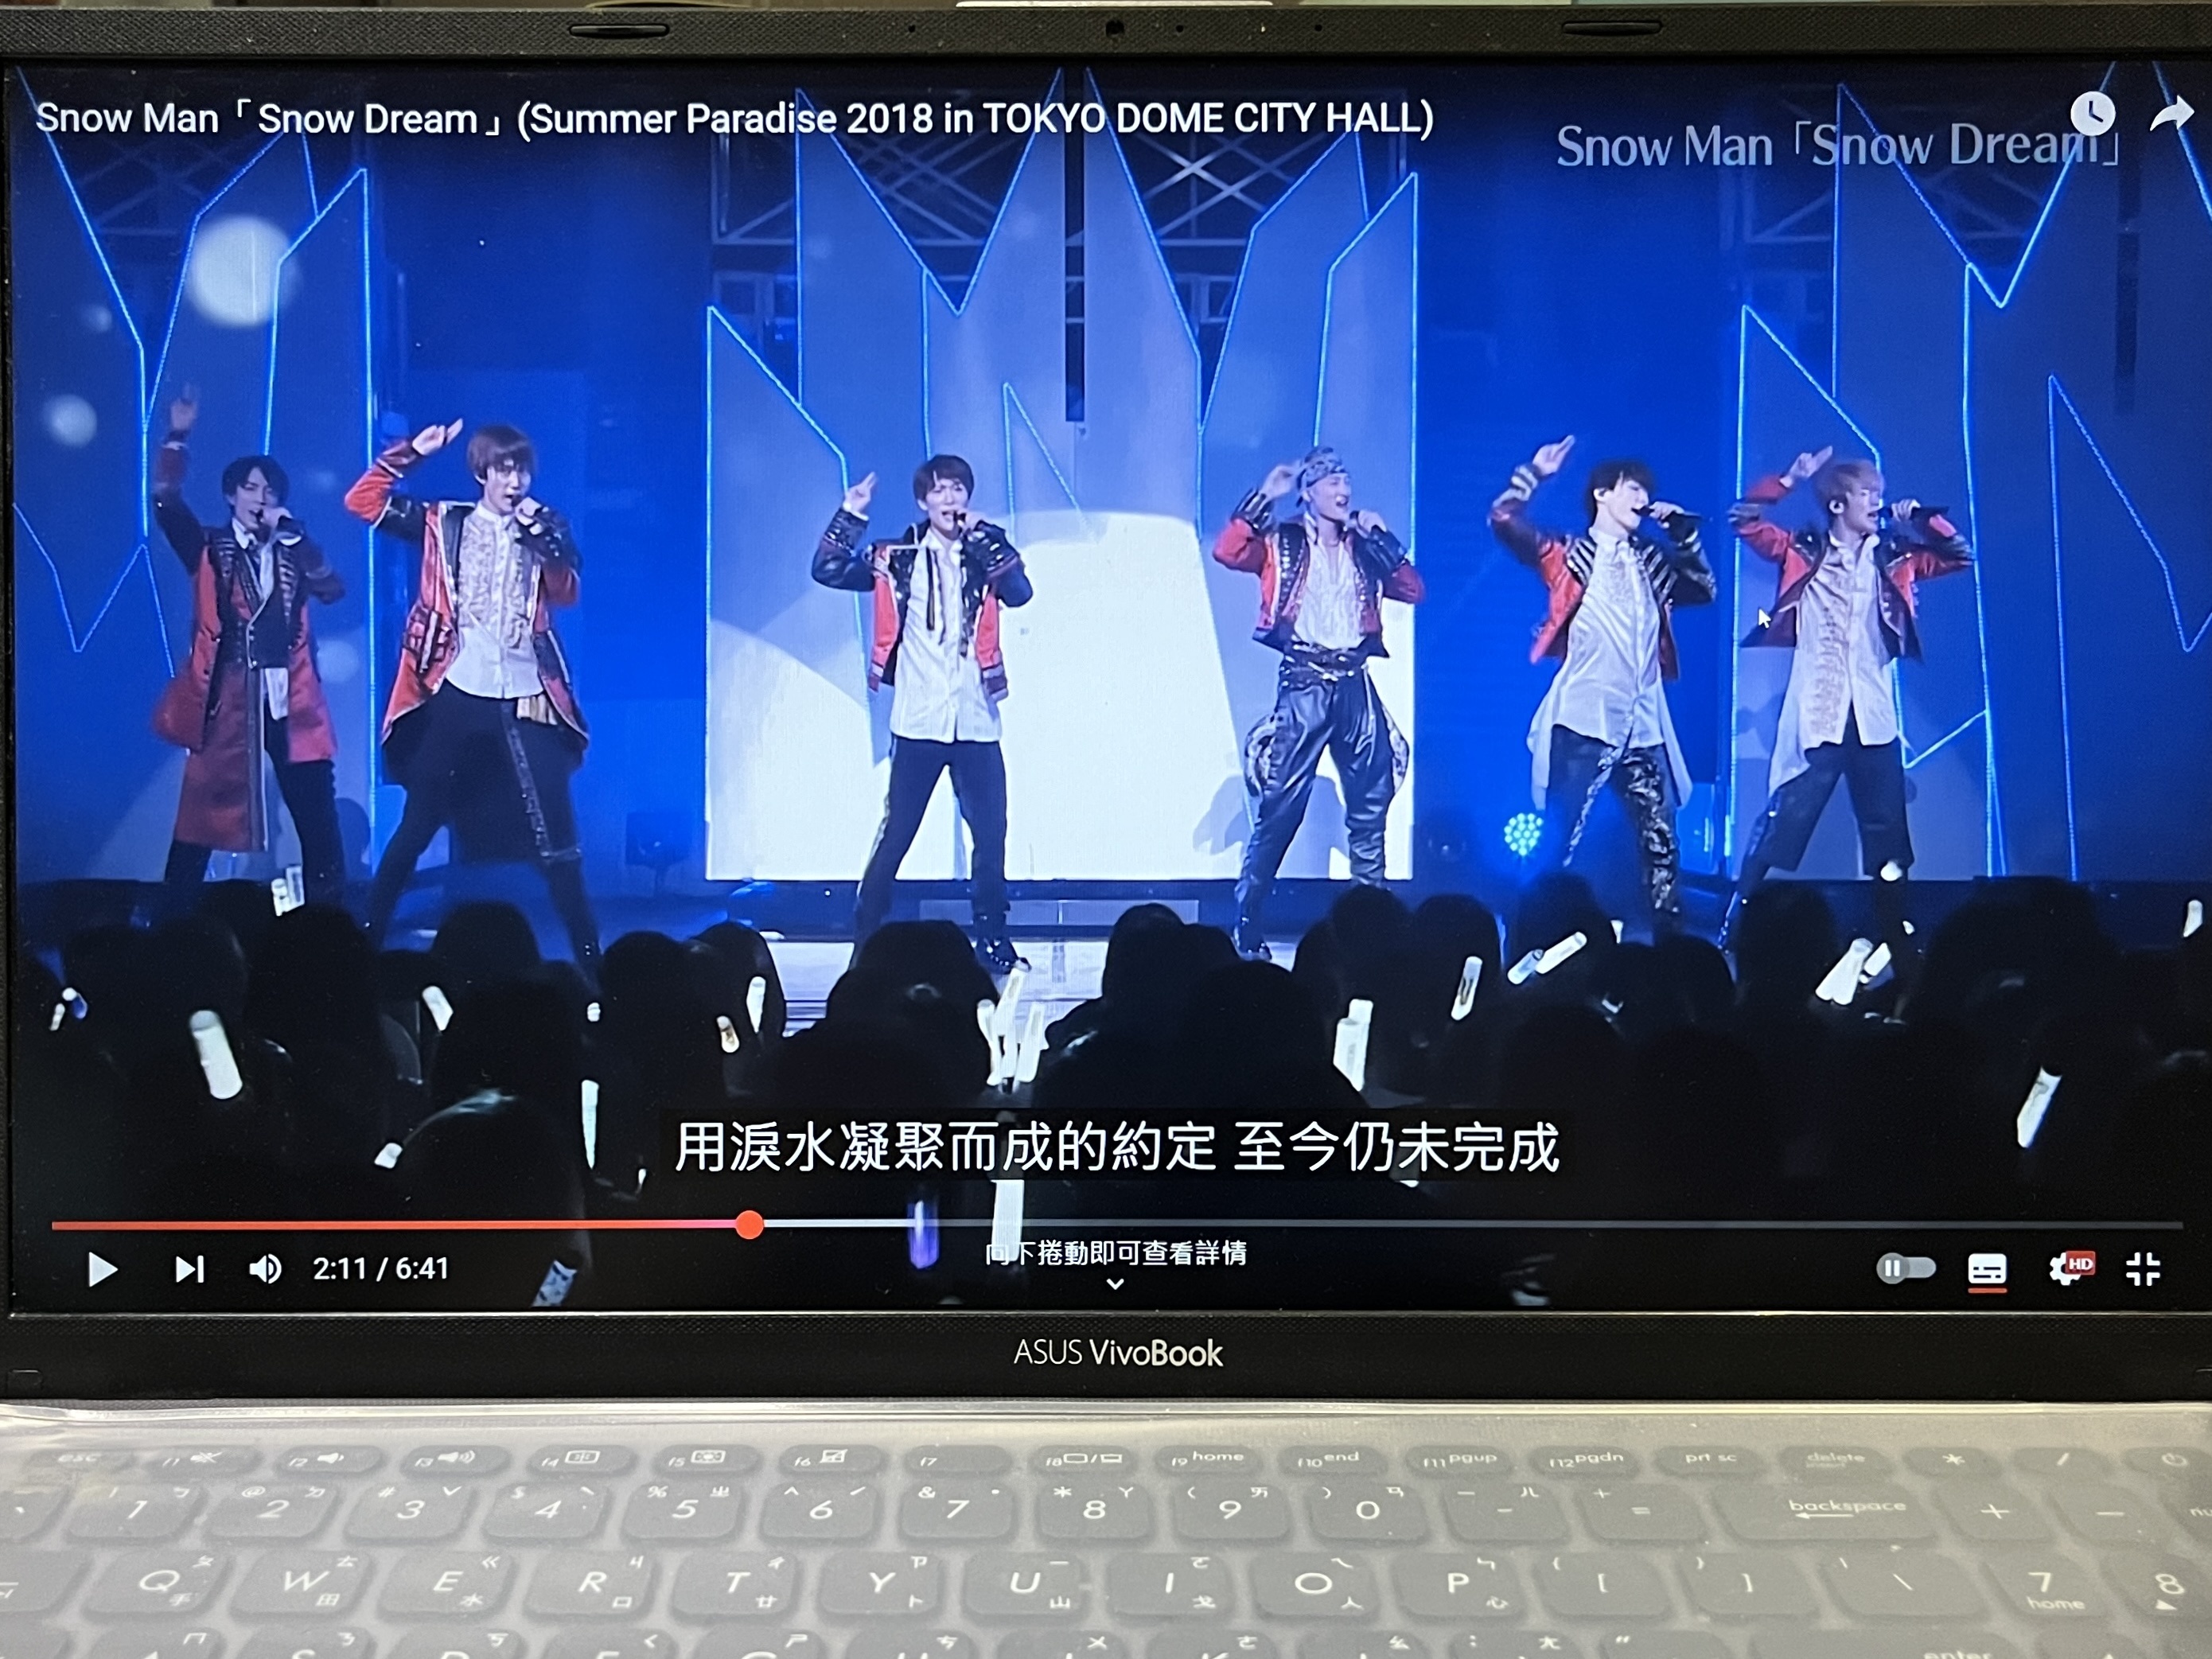This screenshot has width=2212, height=1659.
Task: Click the red progress bar scrubber
Action: (749, 1224)
